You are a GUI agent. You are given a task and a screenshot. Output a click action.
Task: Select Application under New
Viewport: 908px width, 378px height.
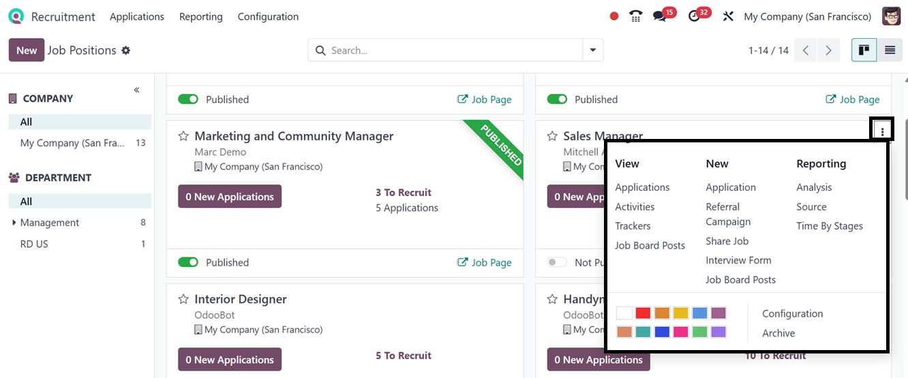tap(731, 187)
